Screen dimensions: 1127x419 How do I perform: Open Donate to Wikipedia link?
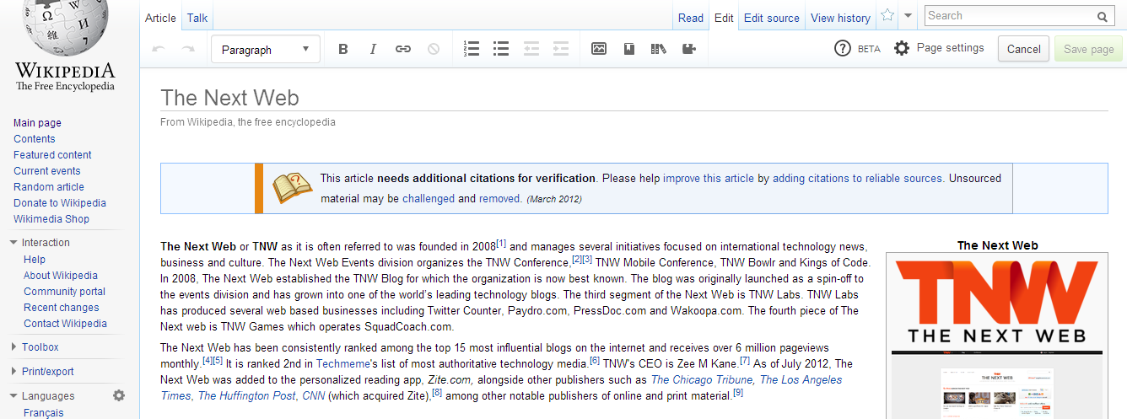pos(60,203)
